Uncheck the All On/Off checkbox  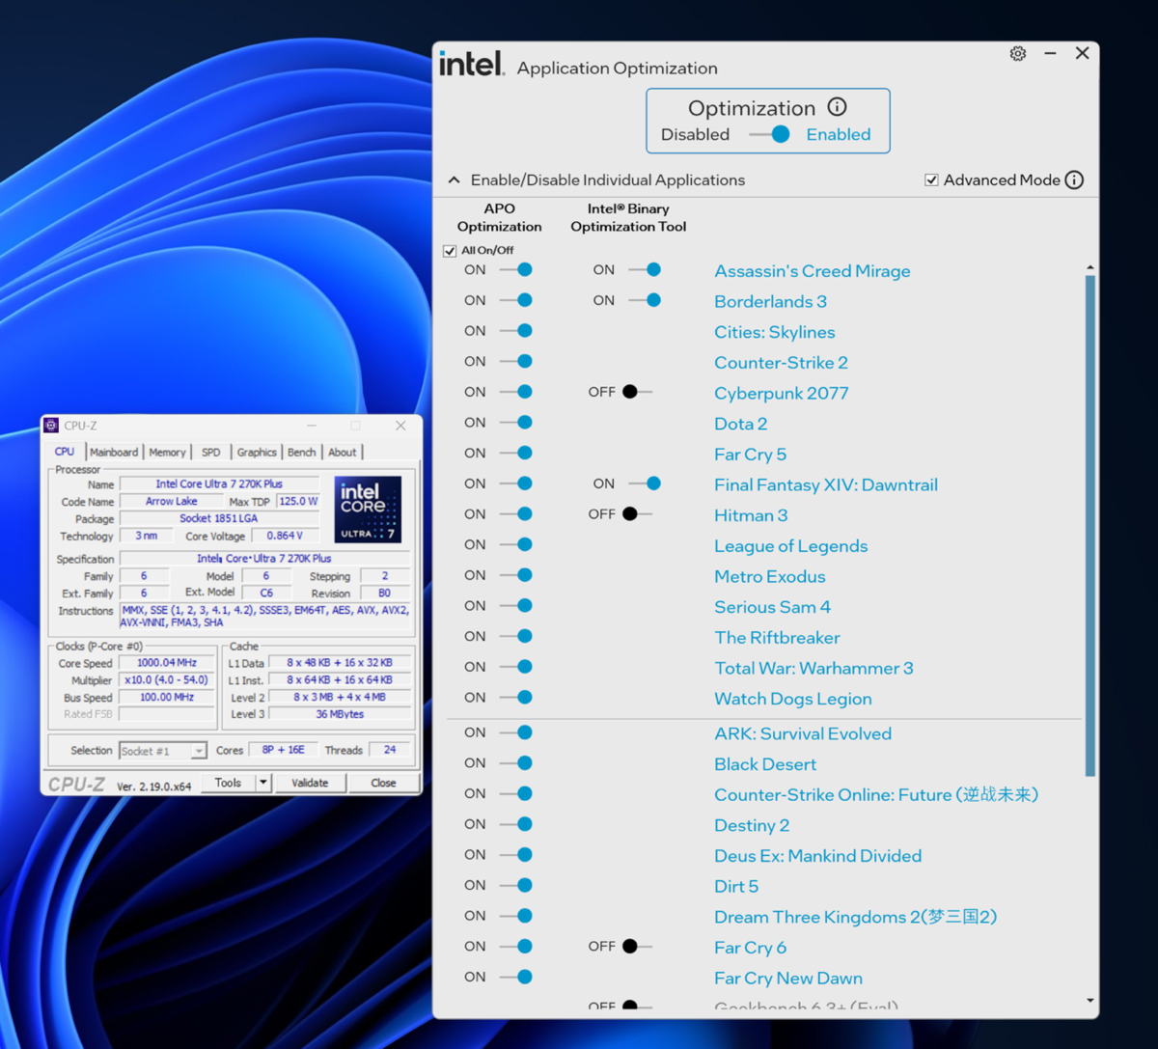(450, 249)
